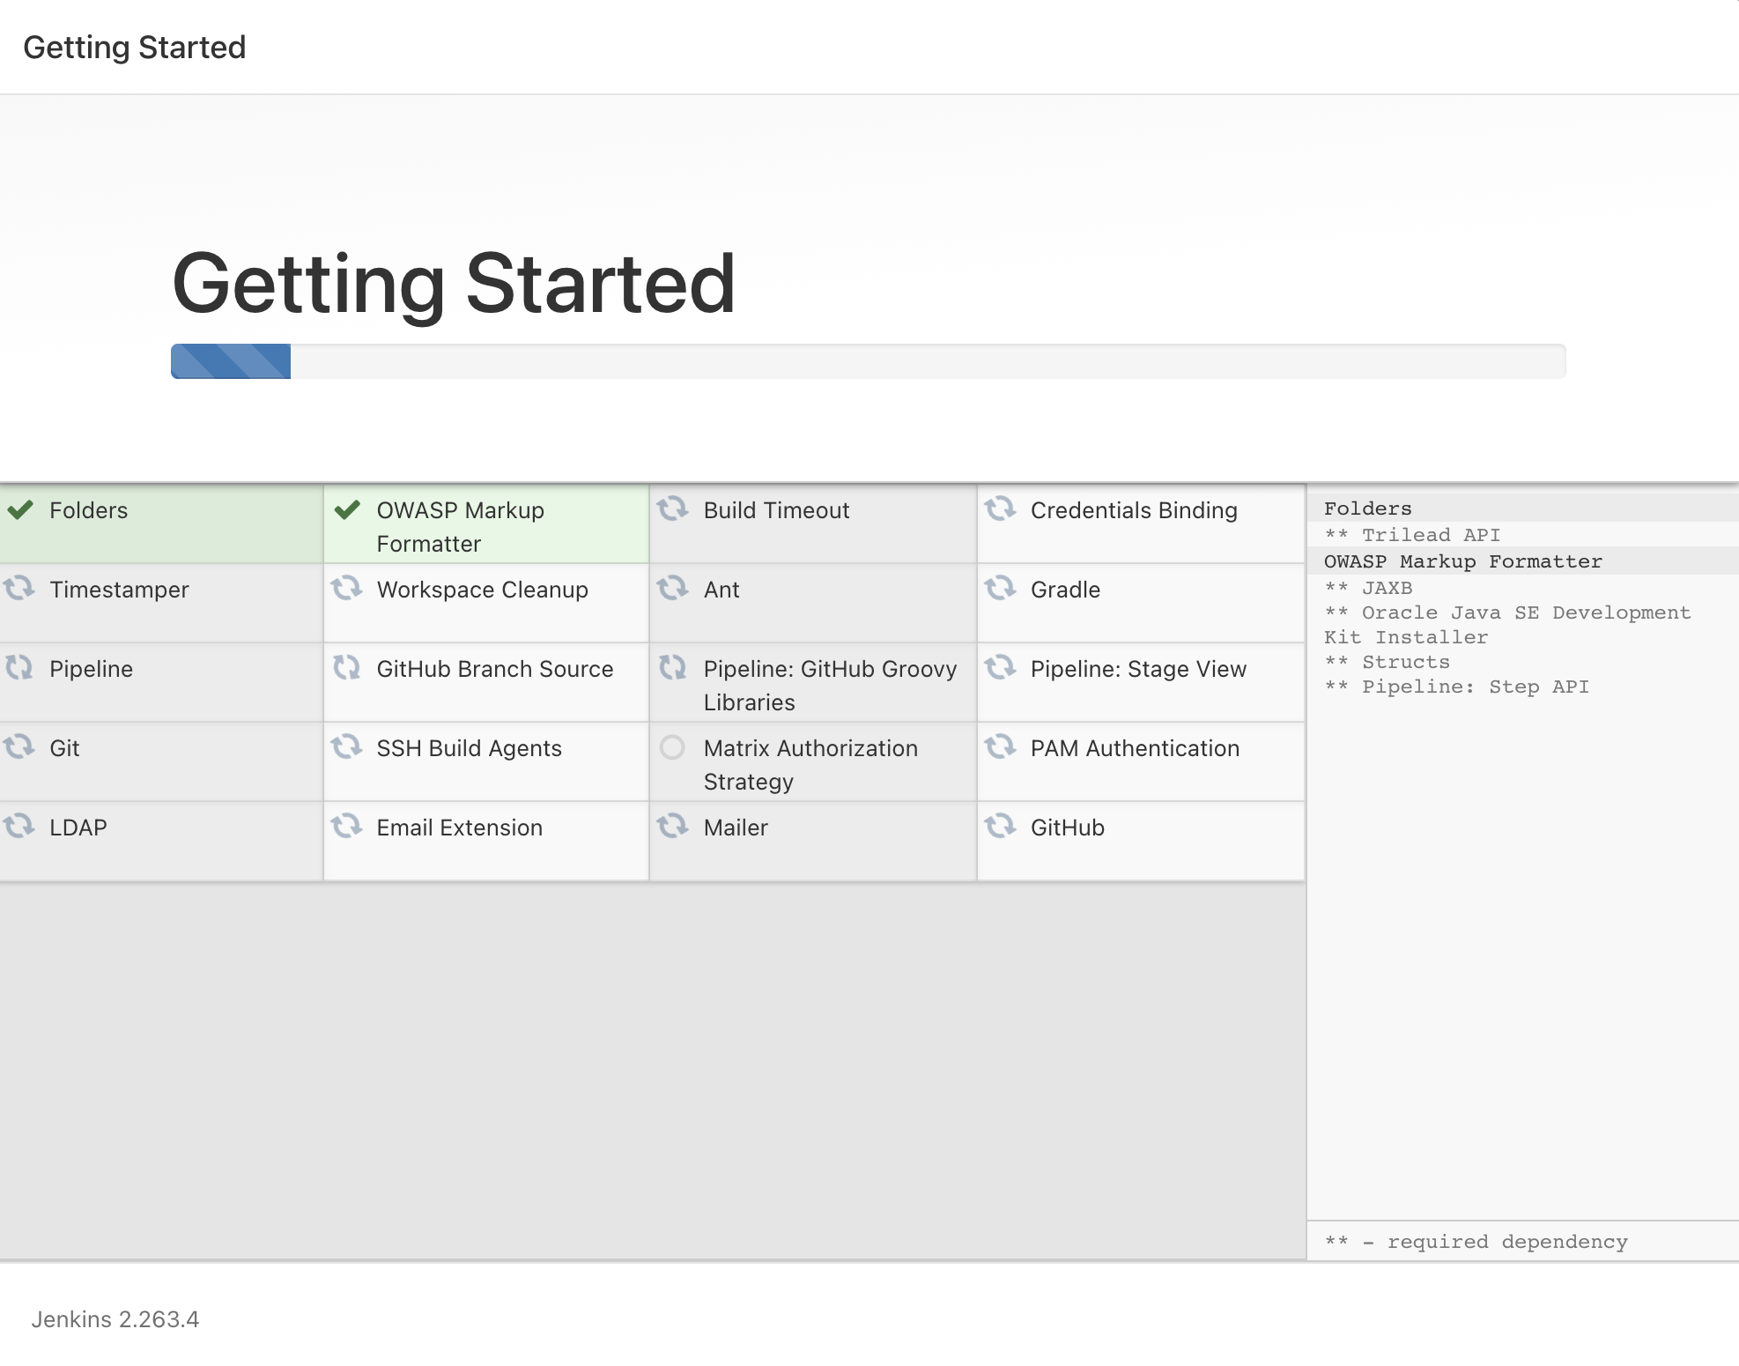Screen dimensions: 1739x1366
Task: Click the pending icon beside Pipeline plugin
Action: (19, 667)
